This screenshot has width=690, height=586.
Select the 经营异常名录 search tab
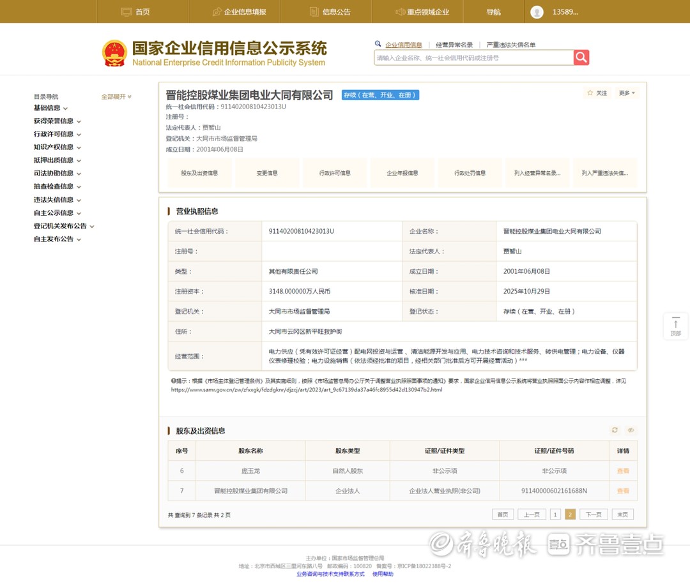point(454,45)
